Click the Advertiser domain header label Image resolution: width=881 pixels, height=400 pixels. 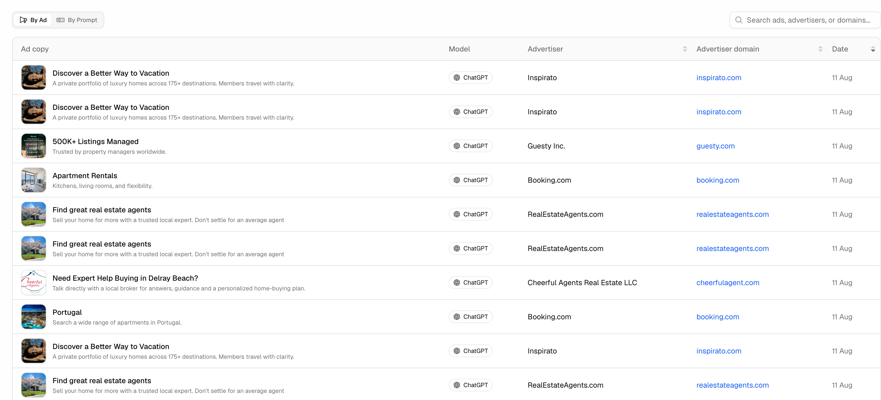[728, 49]
